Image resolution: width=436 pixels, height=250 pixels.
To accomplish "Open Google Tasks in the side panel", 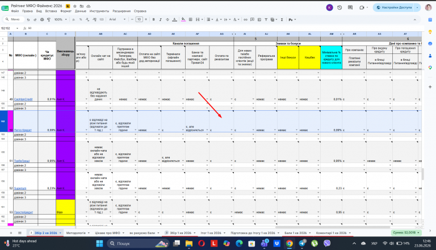I will pyautogui.click(x=430, y=44).
